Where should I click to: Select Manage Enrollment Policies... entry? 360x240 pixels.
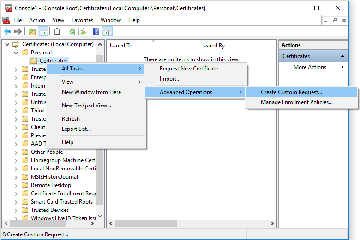pos(301,102)
